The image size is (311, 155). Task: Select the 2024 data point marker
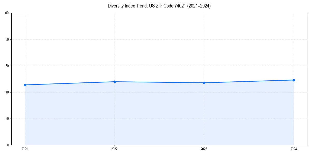coord(294,80)
